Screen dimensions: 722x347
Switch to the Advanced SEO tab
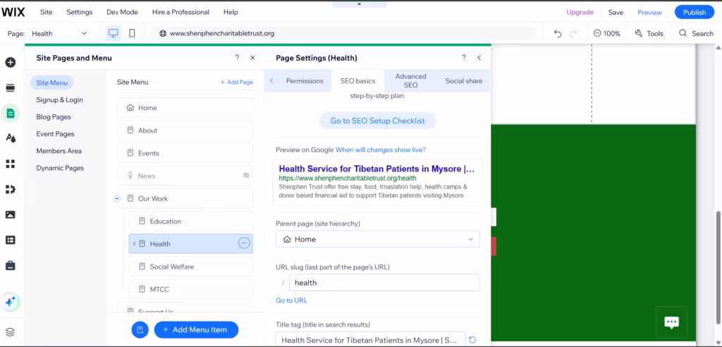[411, 80]
